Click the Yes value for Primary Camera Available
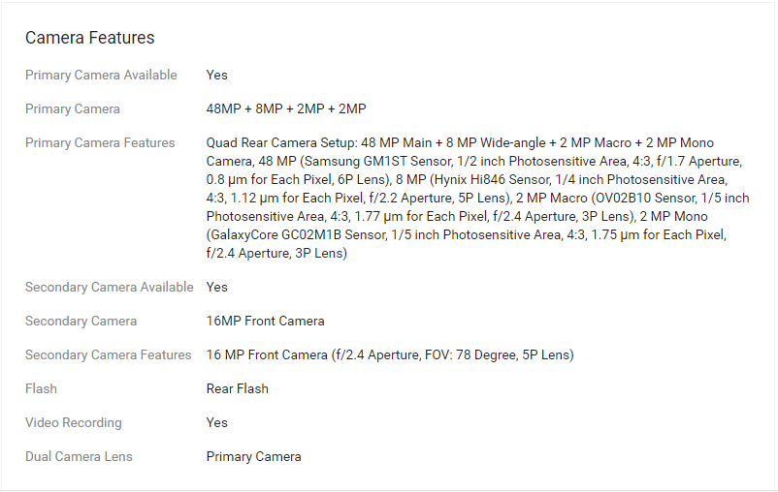 pyautogui.click(x=217, y=75)
